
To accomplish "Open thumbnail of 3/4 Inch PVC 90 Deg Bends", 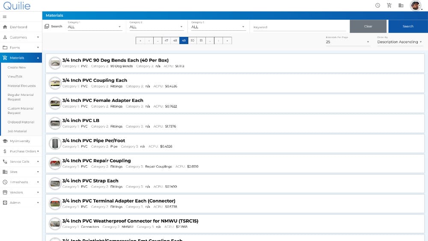I will pos(55,63).
